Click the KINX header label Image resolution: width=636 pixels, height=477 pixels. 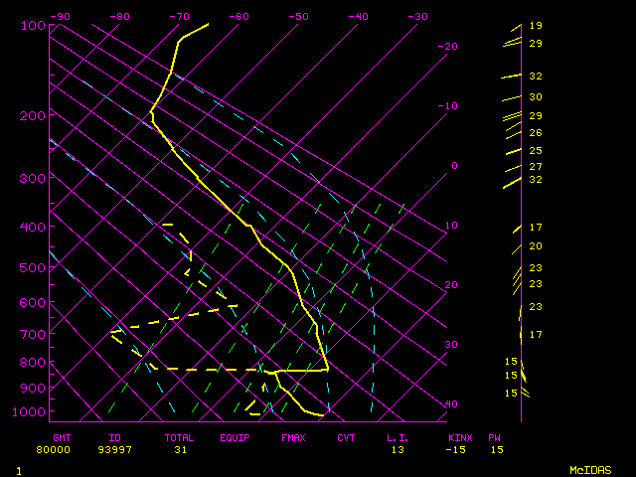[459, 437]
